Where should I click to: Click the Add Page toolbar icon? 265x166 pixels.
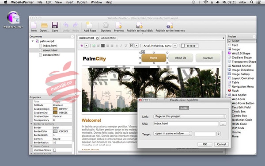click(x=89, y=25)
